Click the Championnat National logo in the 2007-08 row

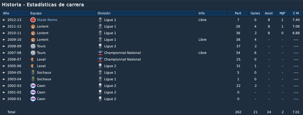(100, 53)
